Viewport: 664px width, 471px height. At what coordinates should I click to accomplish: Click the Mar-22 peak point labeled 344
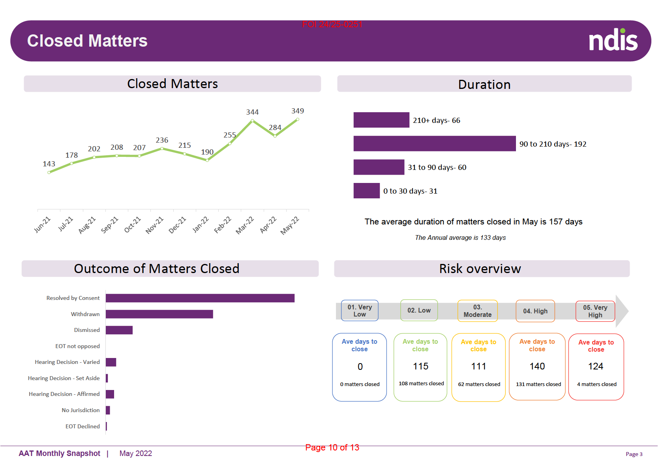252,121
